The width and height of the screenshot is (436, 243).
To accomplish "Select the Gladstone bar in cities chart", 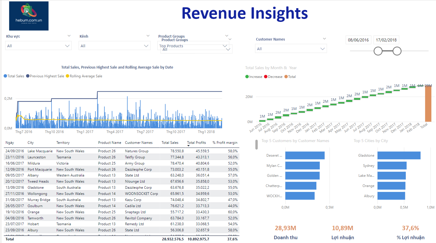I will click(399, 155).
